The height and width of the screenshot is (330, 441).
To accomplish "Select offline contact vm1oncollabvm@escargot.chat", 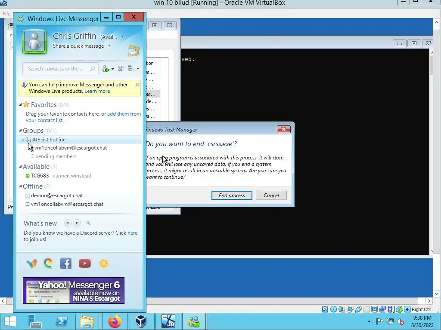I will click(67, 204).
